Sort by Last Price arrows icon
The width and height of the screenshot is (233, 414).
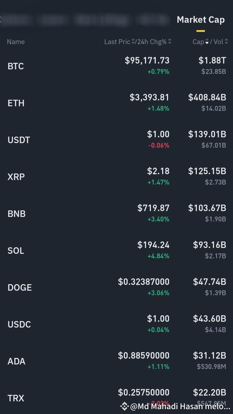(133, 42)
